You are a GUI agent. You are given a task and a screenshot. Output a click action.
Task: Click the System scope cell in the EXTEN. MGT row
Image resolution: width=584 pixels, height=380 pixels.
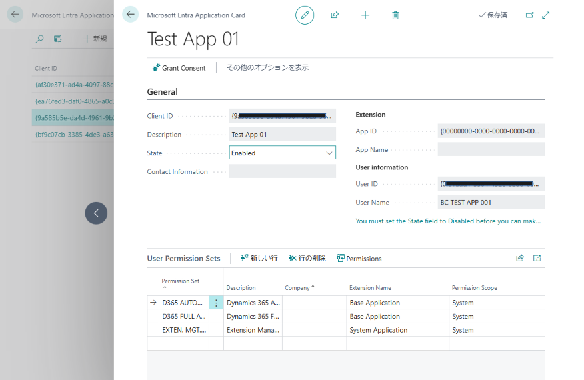pos(497,330)
